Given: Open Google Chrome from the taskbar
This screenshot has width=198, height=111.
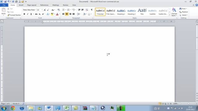Looking at the screenshot, I should (13, 108).
